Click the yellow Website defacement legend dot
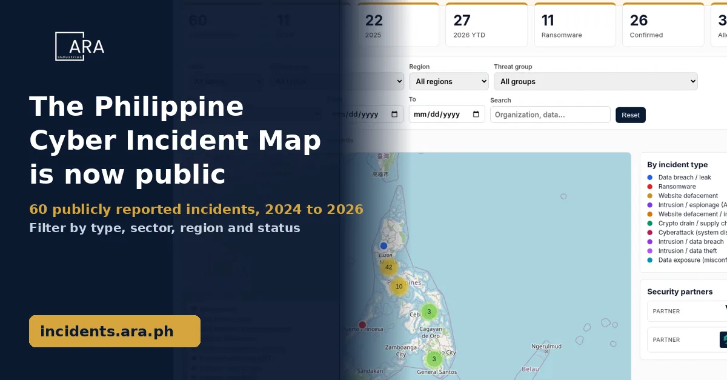Image resolution: width=727 pixels, height=380 pixels. [x=650, y=196]
